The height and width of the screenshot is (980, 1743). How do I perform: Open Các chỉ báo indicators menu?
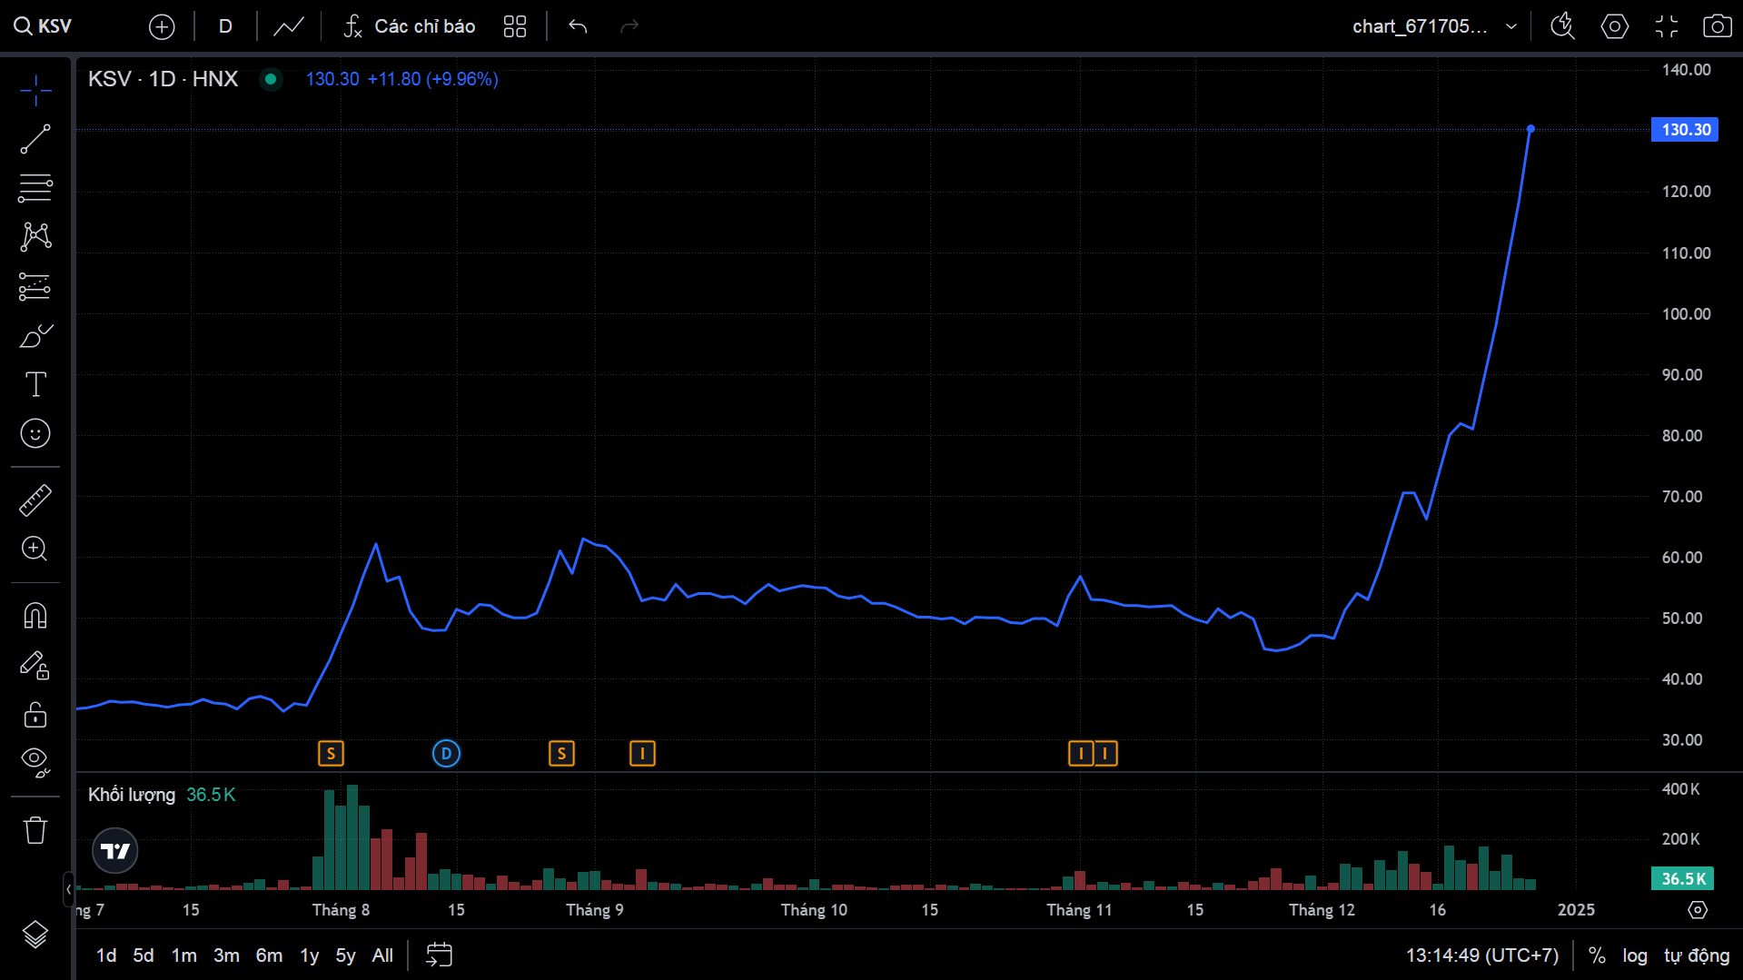point(409,26)
